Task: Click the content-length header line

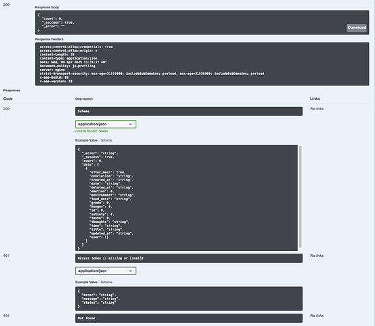Action: tap(57, 55)
